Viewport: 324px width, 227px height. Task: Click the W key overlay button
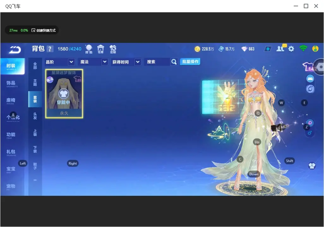coord(281,103)
